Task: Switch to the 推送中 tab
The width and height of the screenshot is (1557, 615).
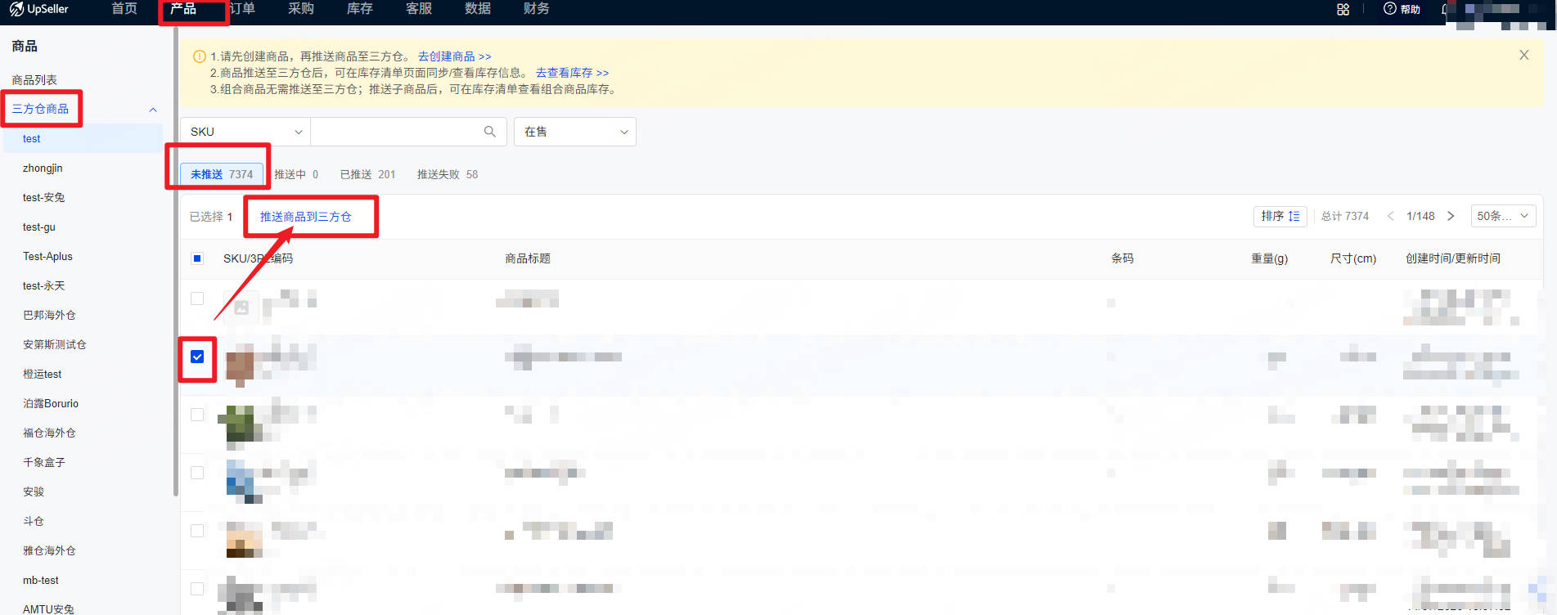Action: tap(296, 174)
